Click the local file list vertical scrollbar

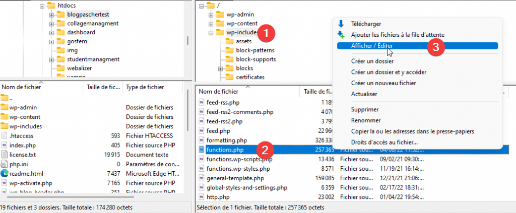click(187, 110)
